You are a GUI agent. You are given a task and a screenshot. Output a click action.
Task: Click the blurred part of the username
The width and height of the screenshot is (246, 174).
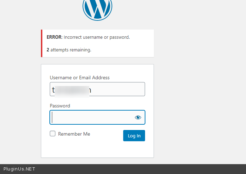click(x=72, y=90)
